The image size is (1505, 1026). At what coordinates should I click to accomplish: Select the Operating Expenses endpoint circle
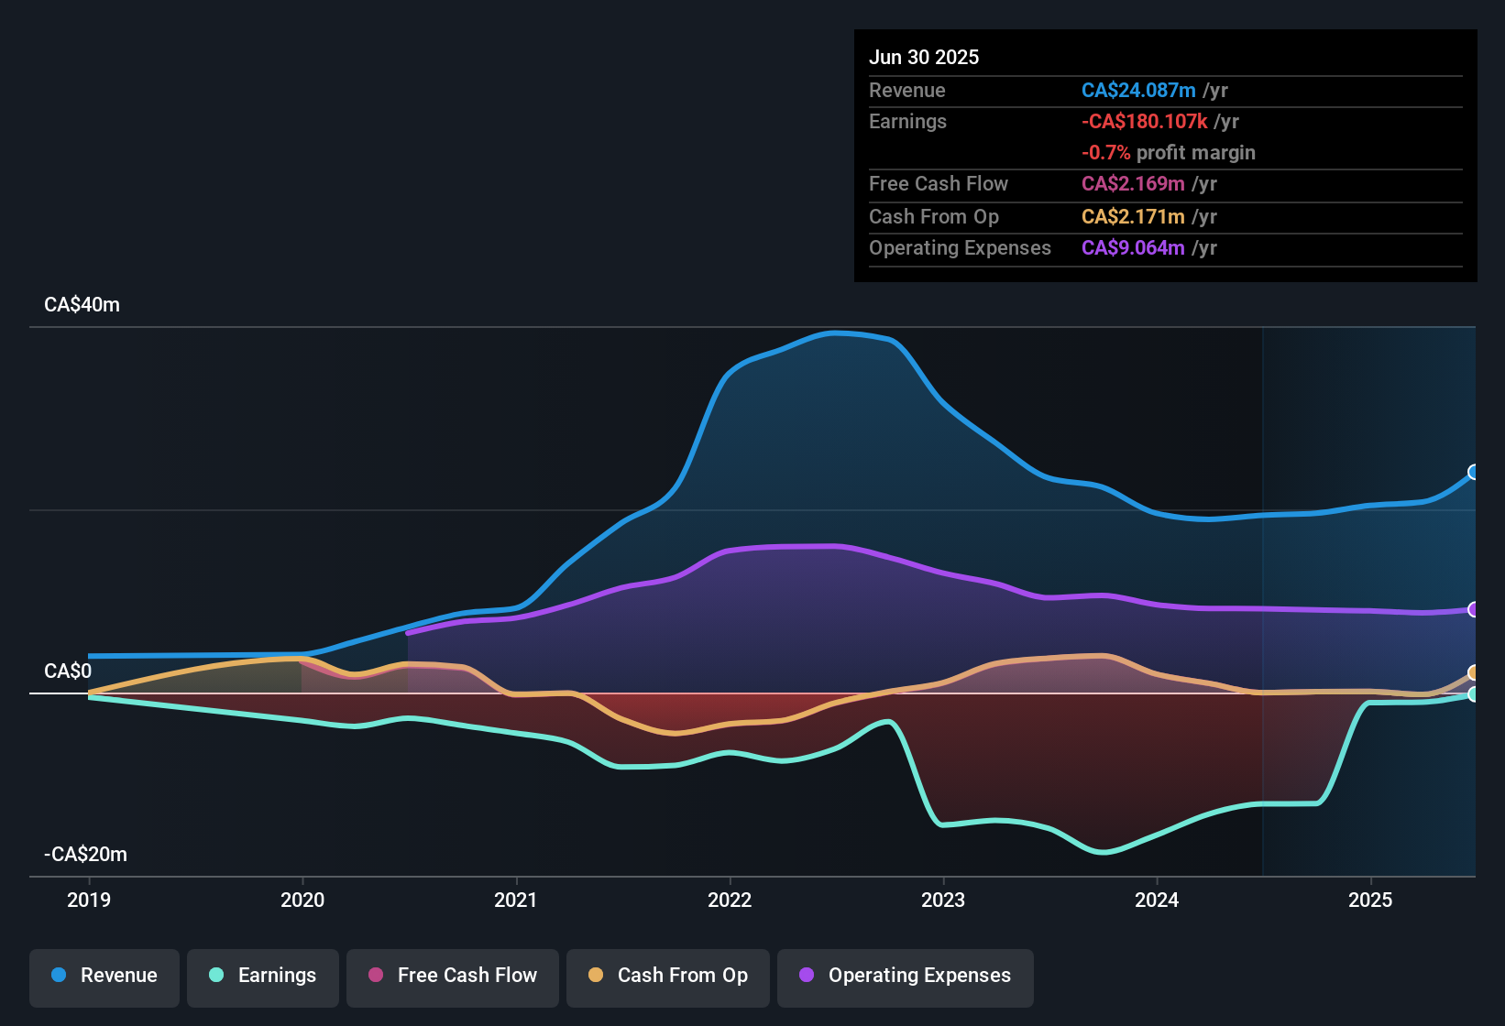1473,608
